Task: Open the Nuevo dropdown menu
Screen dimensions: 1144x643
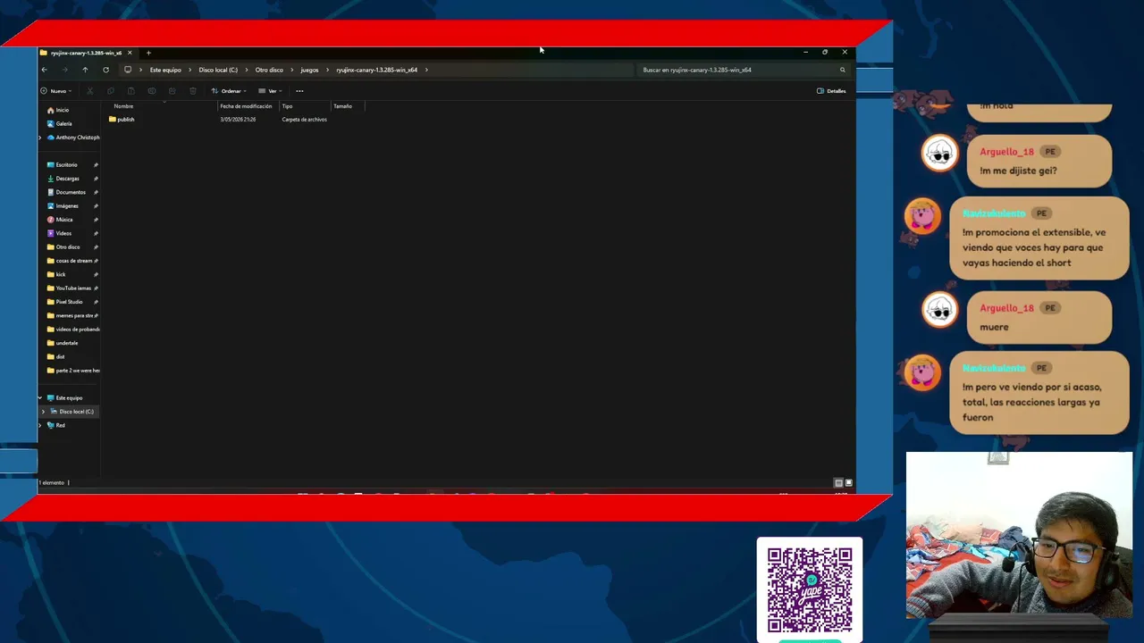Action: point(56,91)
